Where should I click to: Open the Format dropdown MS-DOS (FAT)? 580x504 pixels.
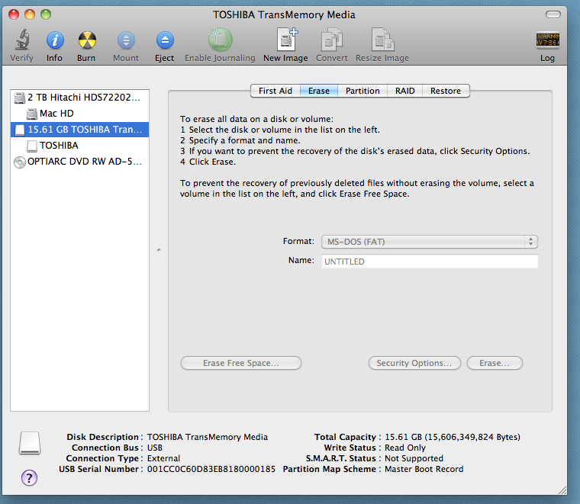coord(430,242)
